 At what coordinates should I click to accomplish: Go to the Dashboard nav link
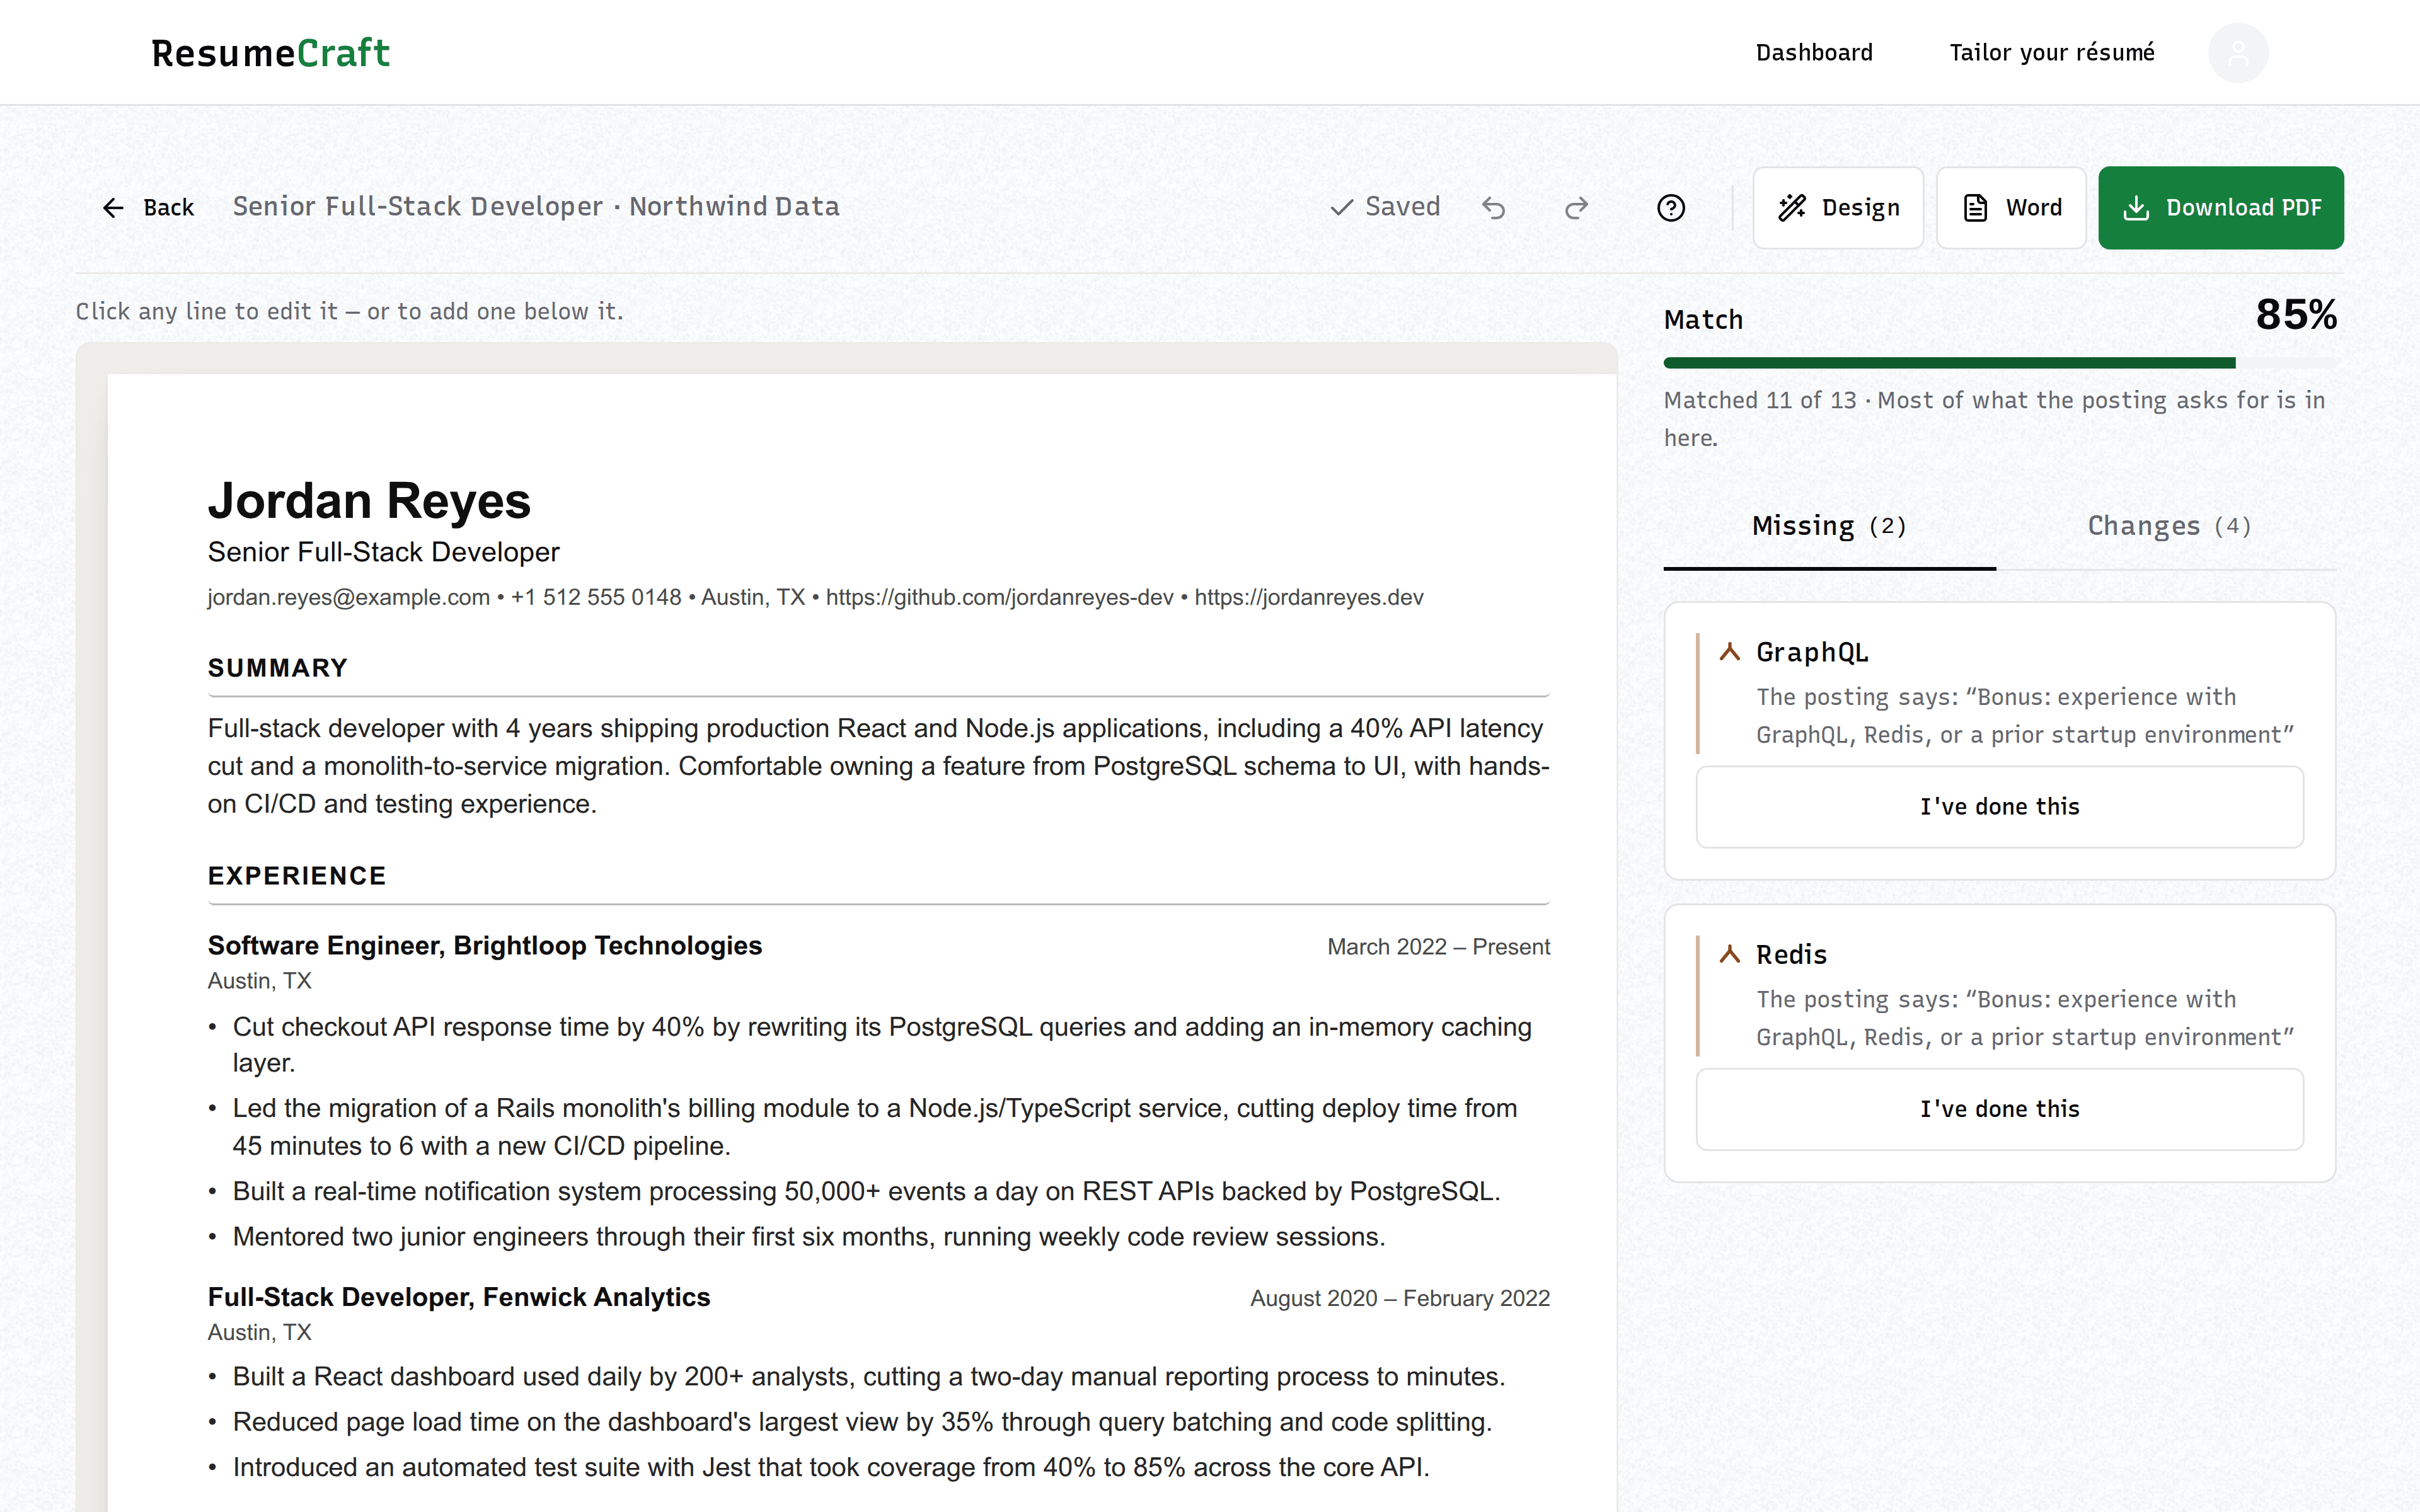pos(1814,53)
